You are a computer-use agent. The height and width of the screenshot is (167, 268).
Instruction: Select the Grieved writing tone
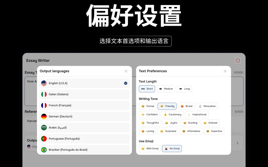pyautogui.click(x=210, y=123)
